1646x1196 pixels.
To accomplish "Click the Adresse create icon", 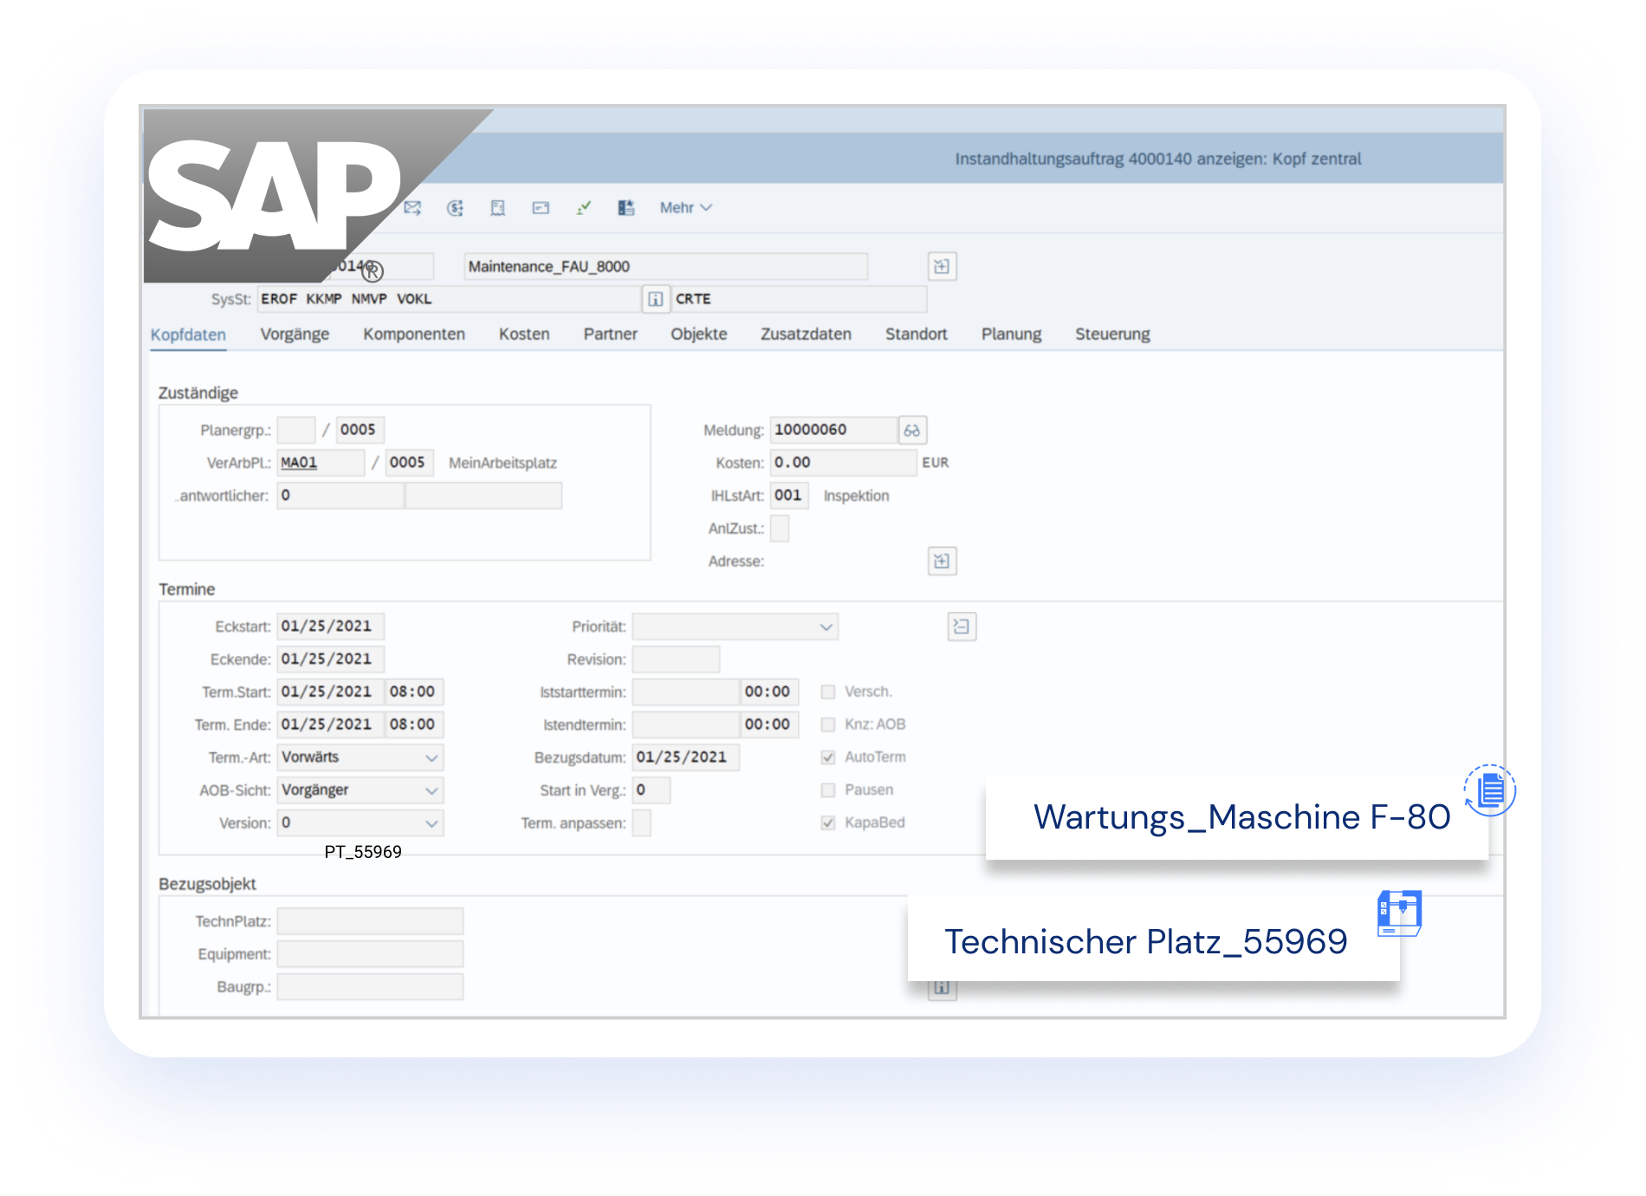I will 942,561.
